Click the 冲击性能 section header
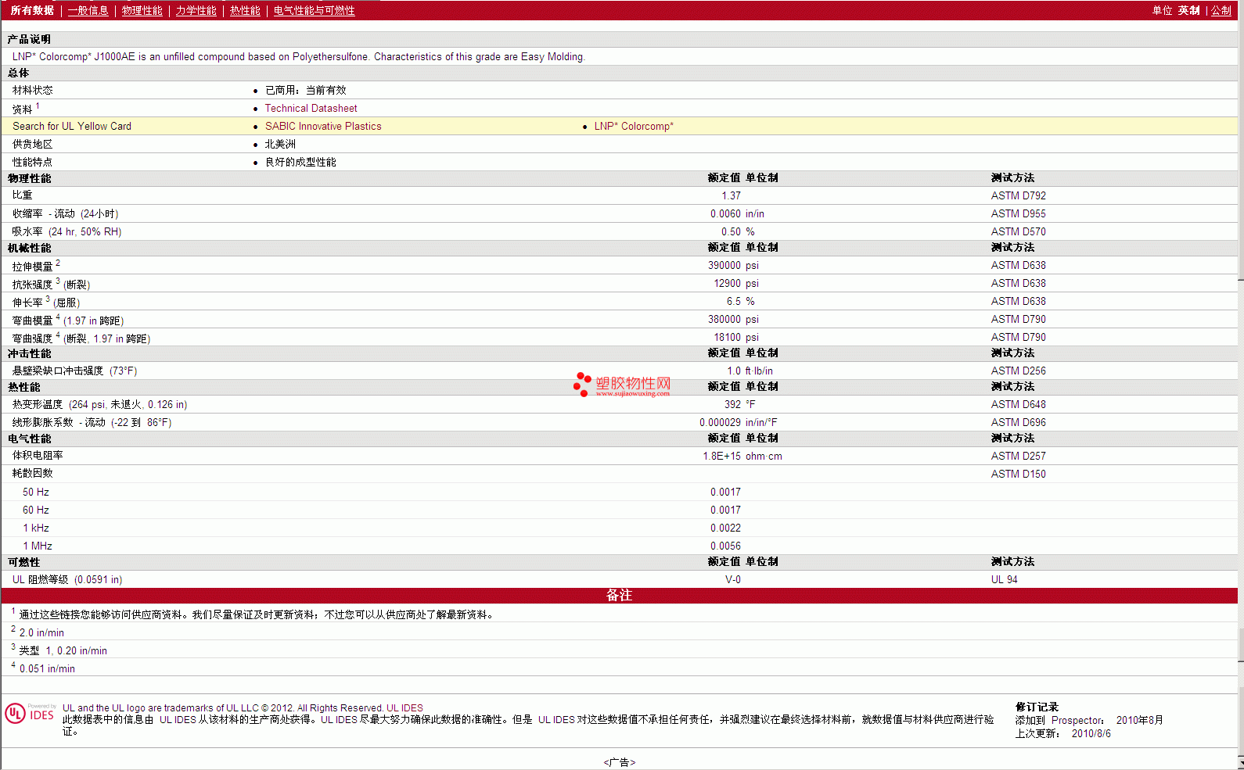 point(29,354)
